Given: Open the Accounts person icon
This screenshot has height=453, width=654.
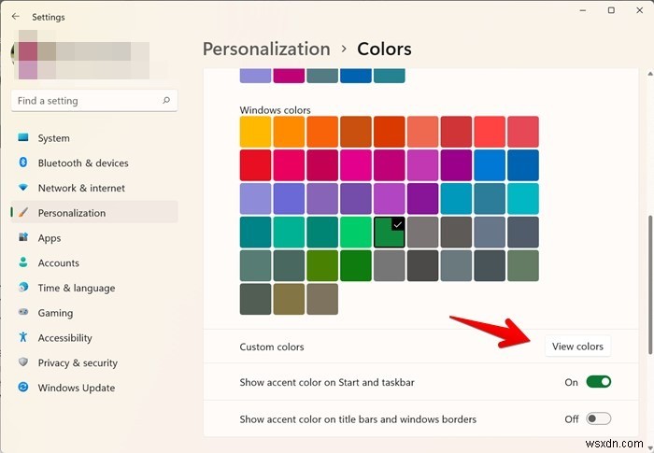Looking at the screenshot, I should 23,263.
